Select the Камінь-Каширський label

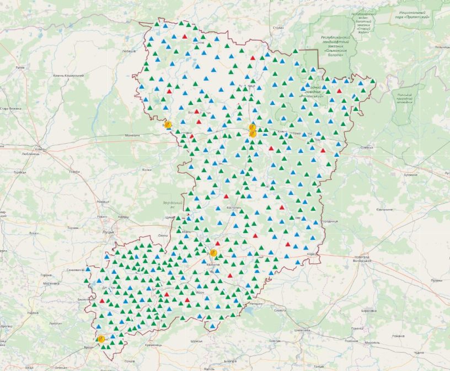68,76
